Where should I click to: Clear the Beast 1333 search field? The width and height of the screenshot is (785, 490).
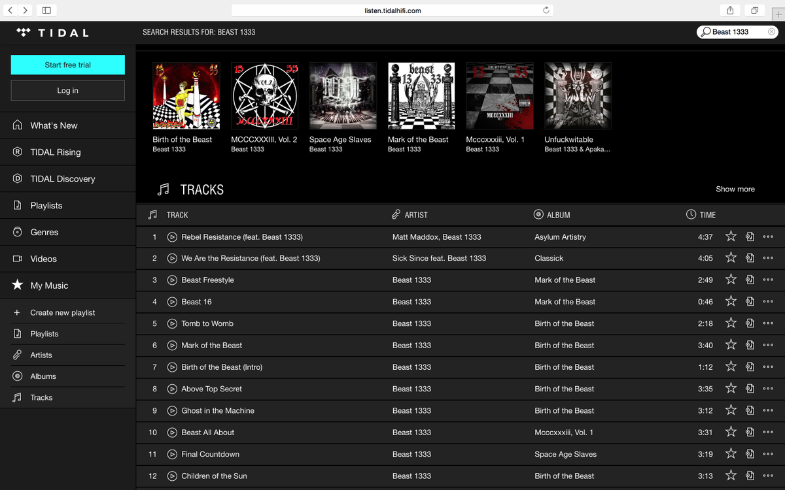(x=772, y=31)
